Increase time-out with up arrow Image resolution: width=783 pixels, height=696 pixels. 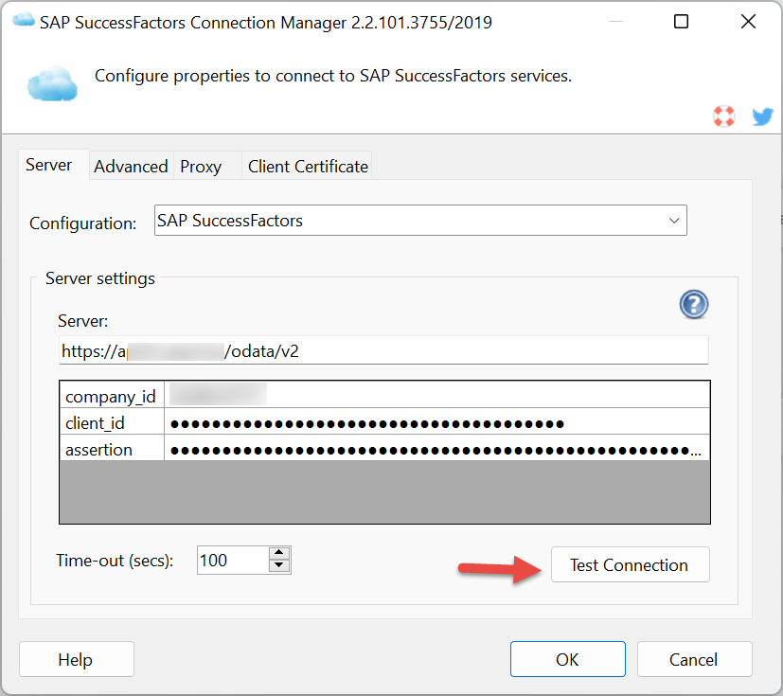click(x=279, y=553)
